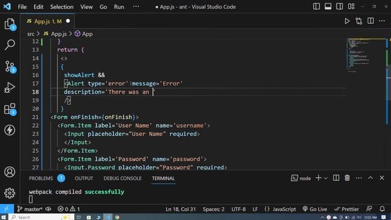This screenshot has height=220, width=391.
Task: Open changes compare icon in editor toolbar
Action: coord(359,21)
